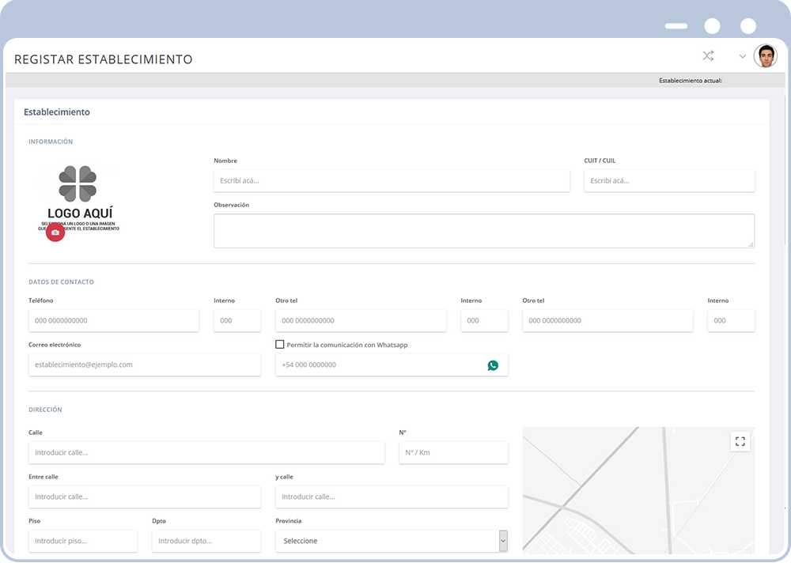791x563 pixels.
Task: Click inside the Observación text area
Action: click(483, 231)
